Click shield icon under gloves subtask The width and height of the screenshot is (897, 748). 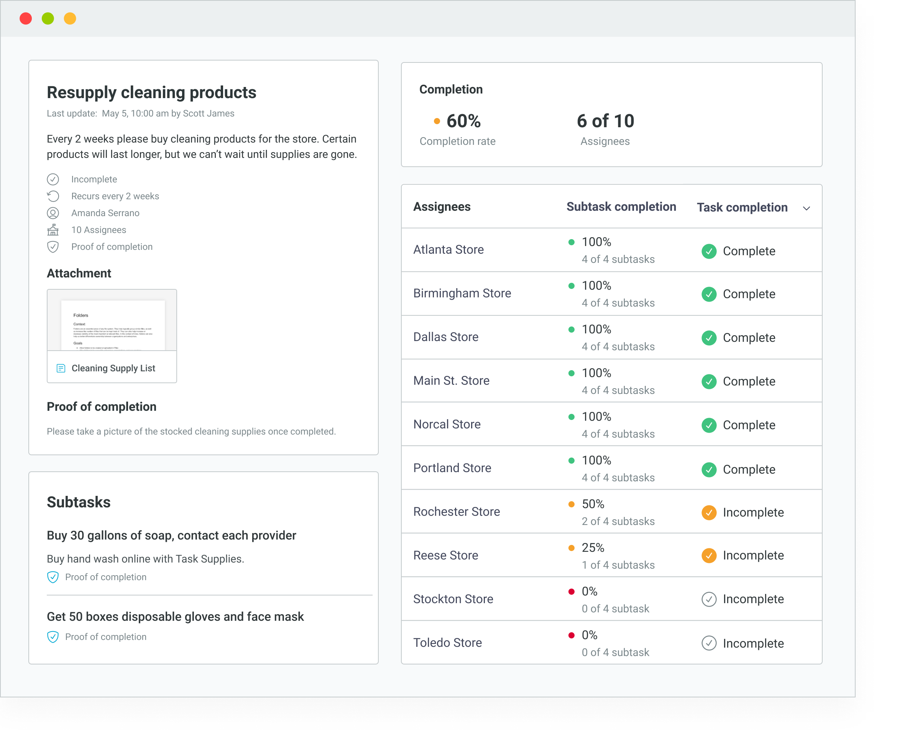coord(53,637)
